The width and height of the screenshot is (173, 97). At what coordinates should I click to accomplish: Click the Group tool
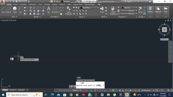(x=140, y=10)
